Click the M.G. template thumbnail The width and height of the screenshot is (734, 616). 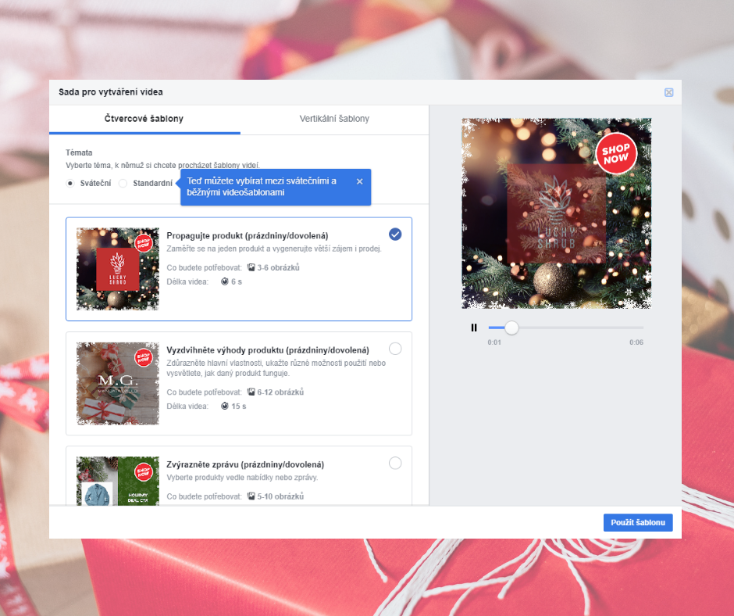(x=118, y=383)
